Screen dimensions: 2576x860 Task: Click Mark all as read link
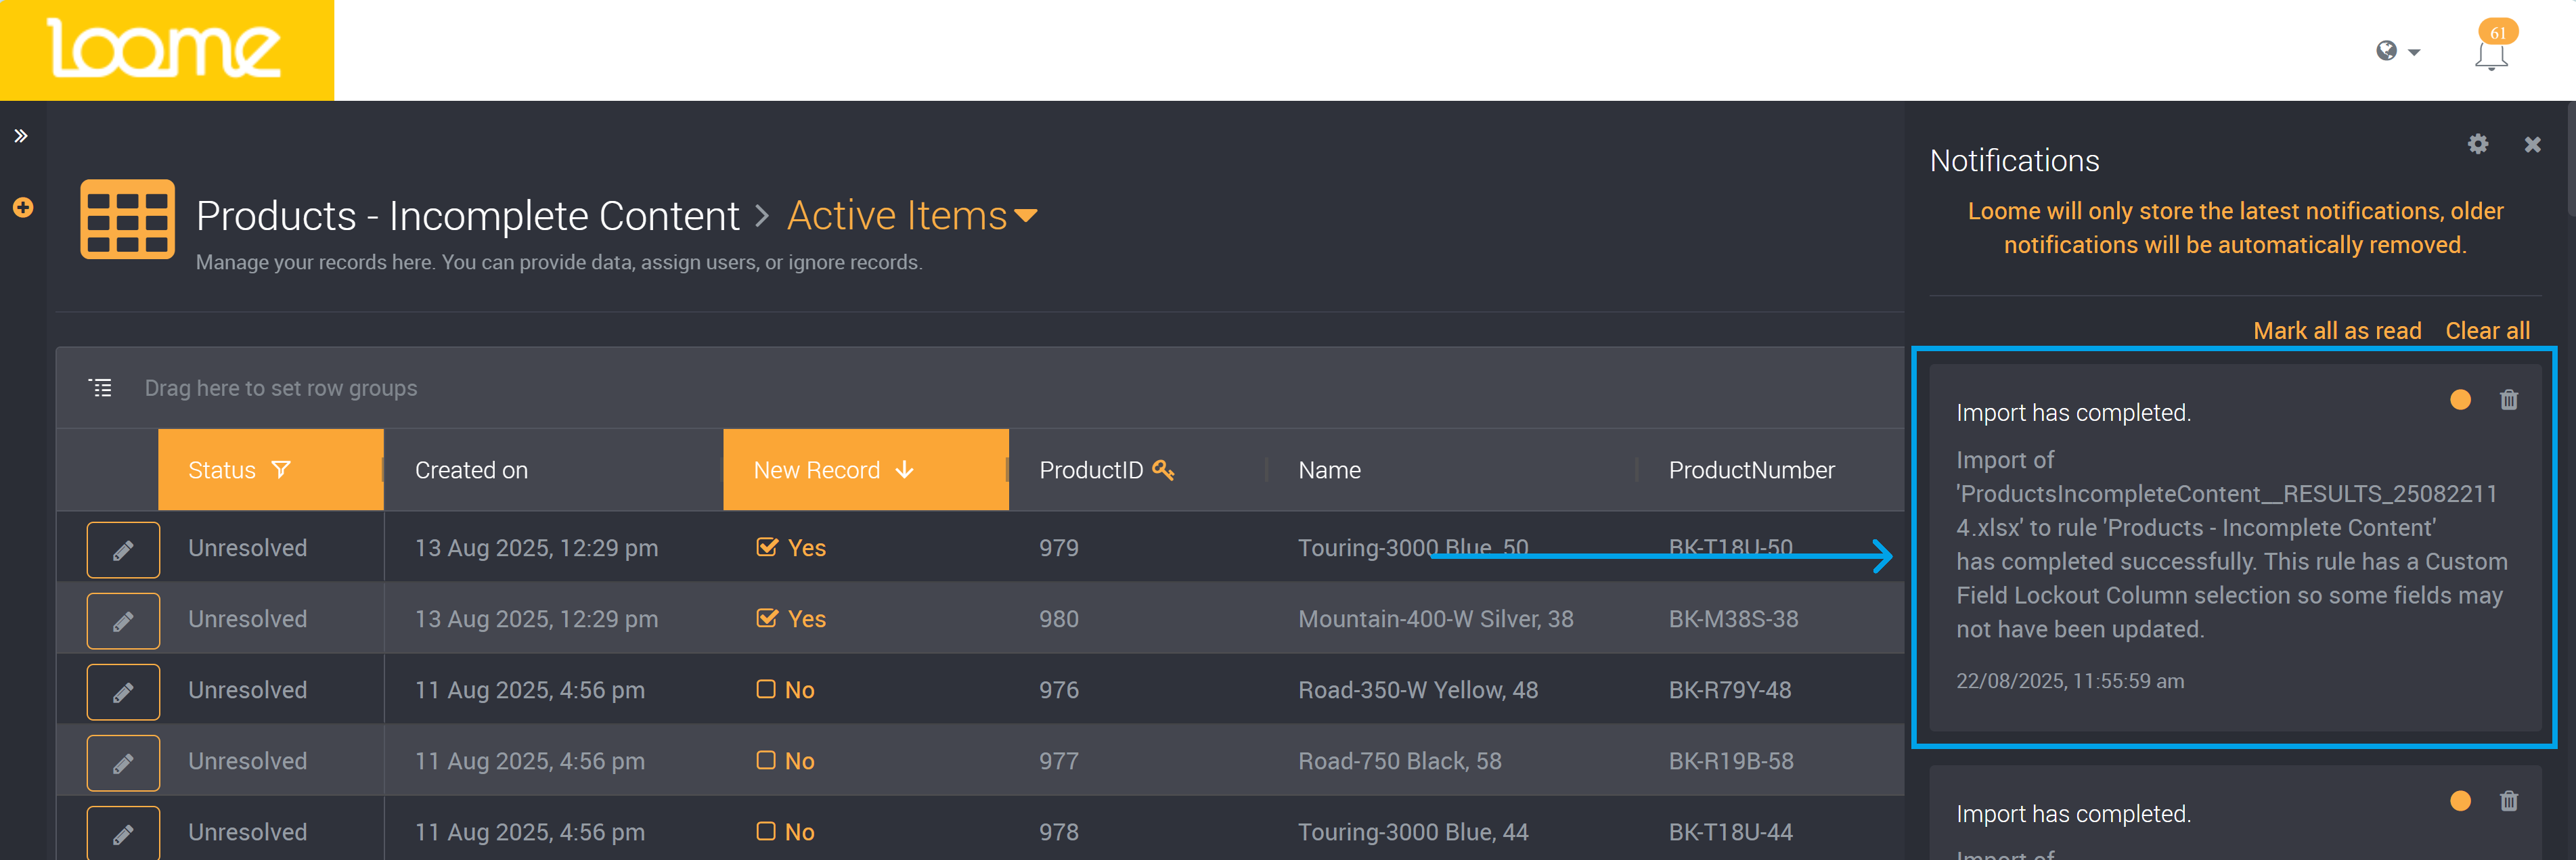pos(2336,331)
